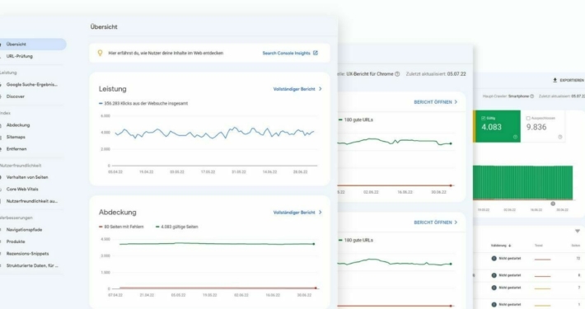The height and width of the screenshot is (309, 585).
Task: Click the 80 Seiten mit Fehlern legend entry
Action: [121, 227]
